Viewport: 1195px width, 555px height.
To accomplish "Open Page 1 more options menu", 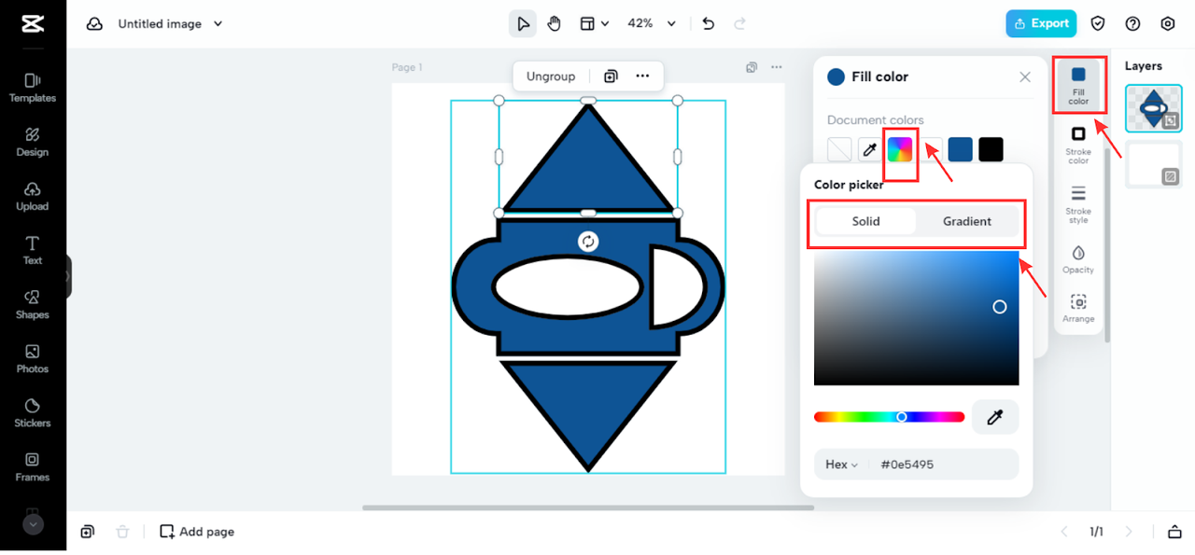I will pyautogui.click(x=776, y=67).
